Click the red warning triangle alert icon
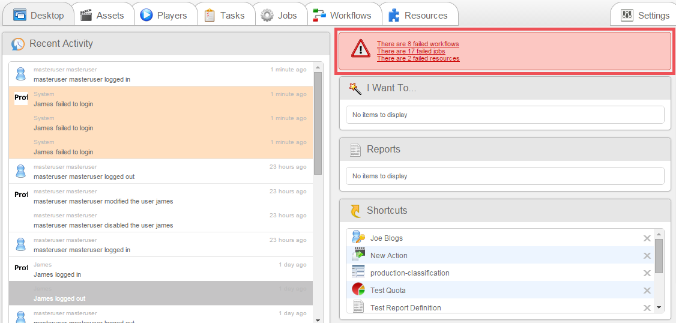This screenshot has width=676, height=323. pyautogui.click(x=361, y=48)
